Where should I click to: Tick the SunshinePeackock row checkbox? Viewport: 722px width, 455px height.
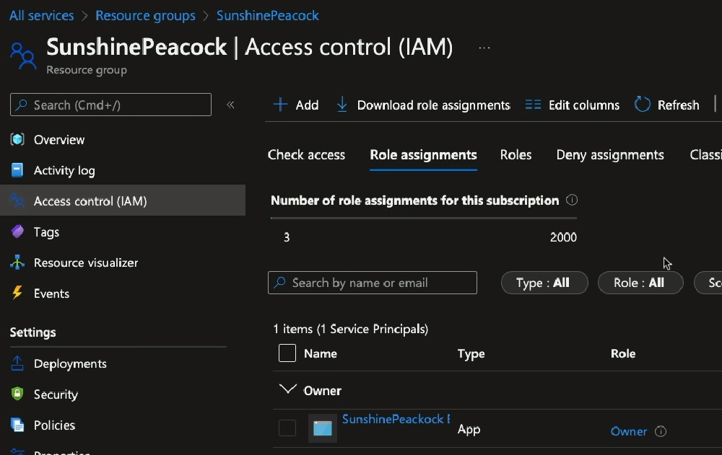287,428
